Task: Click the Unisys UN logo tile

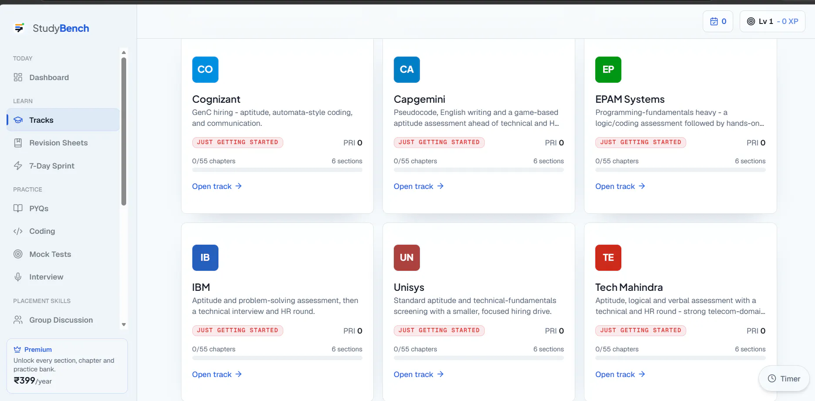Action: pos(407,258)
